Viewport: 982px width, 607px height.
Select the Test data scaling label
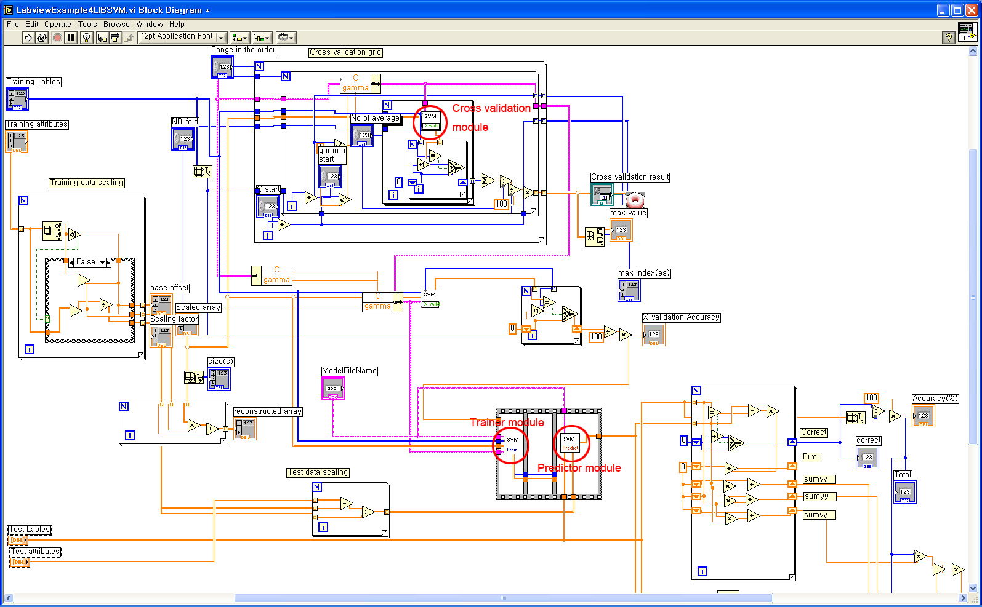pyautogui.click(x=318, y=472)
